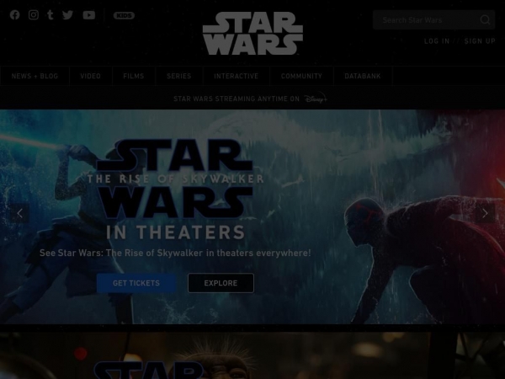The height and width of the screenshot is (379, 505).
Task: Open the Community menu item
Action: (x=301, y=76)
